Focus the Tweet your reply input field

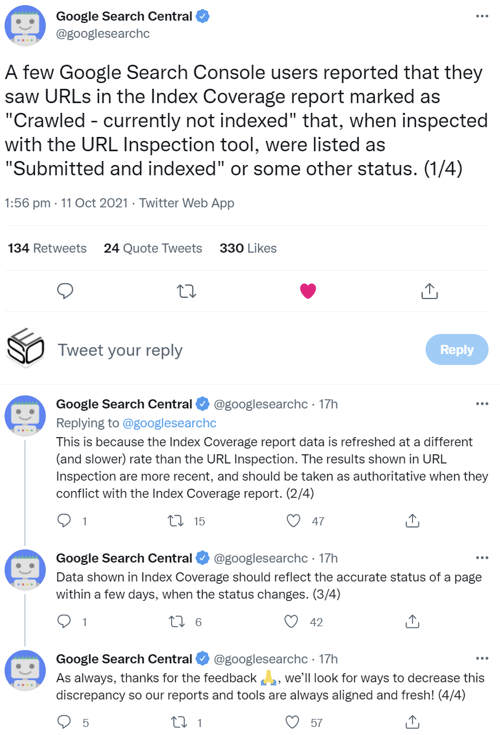click(120, 349)
